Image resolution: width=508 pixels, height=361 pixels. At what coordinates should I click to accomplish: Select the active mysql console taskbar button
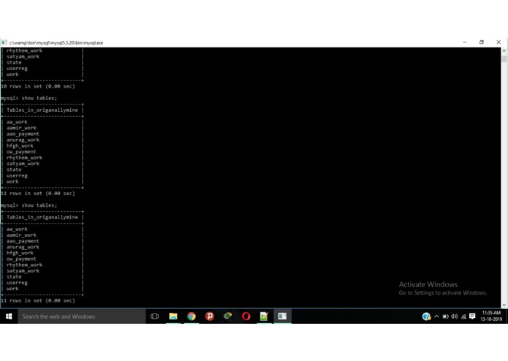[282, 316]
